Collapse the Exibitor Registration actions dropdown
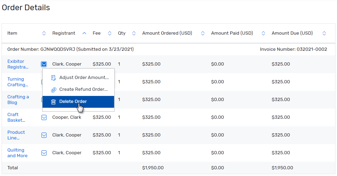 coord(44,64)
